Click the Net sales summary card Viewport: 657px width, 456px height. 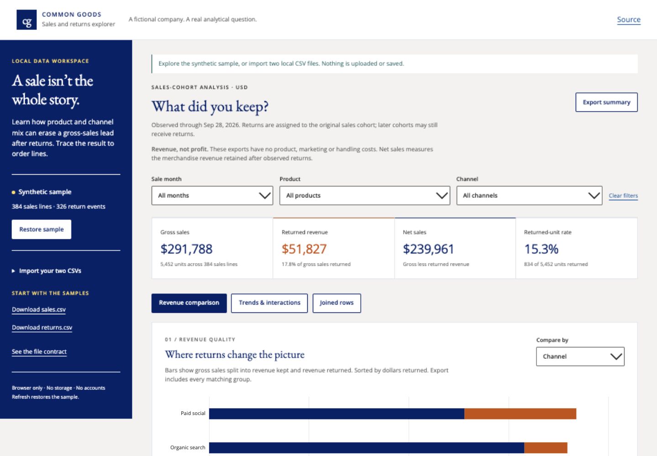[455, 248]
